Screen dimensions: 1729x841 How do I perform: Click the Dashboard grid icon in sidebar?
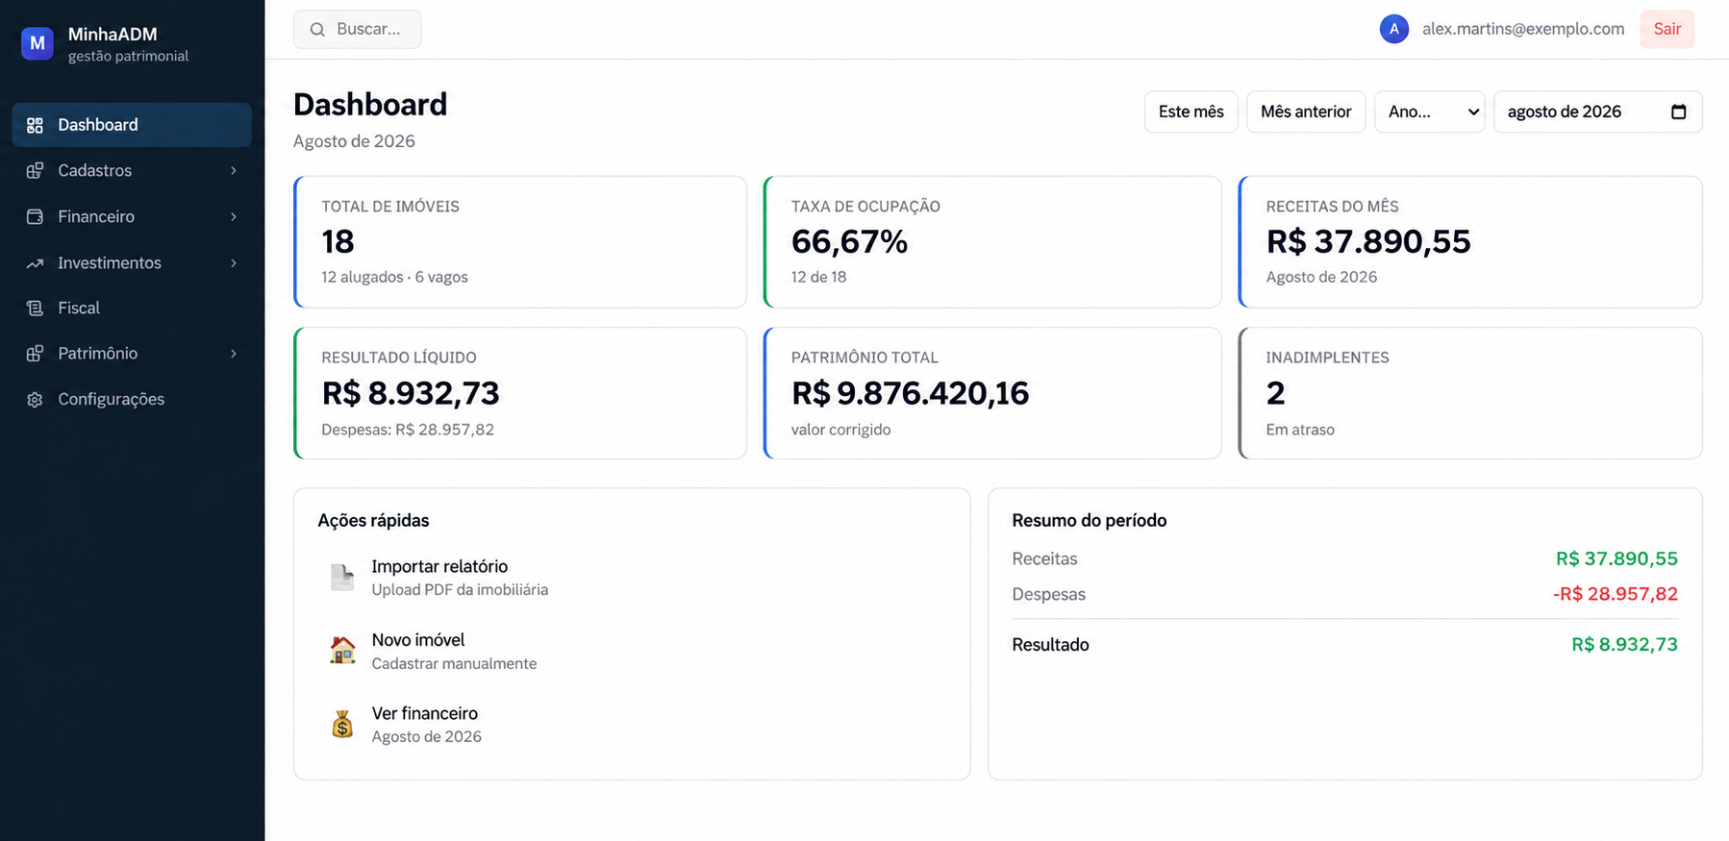click(35, 125)
